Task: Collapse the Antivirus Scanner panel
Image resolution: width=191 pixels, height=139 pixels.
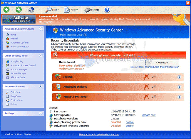Action: point(41,86)
